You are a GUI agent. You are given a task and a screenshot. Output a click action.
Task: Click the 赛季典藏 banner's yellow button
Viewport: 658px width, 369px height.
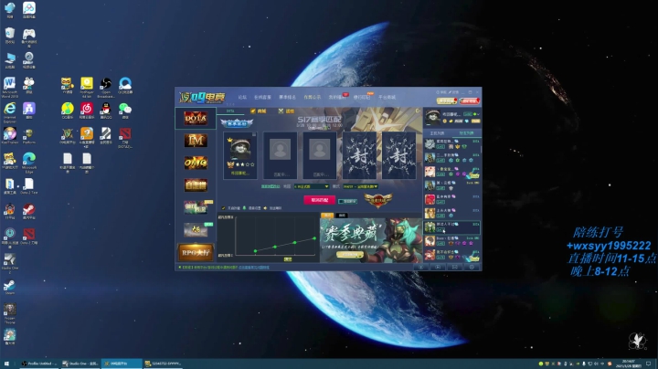pyautogui.click(x=349, y=255)
